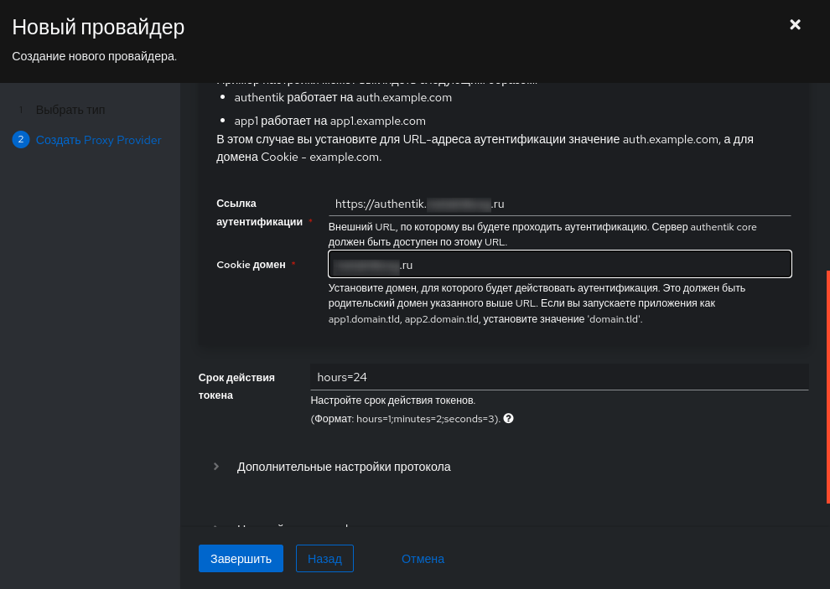Viewport: 830px width, 589px height.
Task: Click inside the Cookie домен field
Action: click(559, 264)
